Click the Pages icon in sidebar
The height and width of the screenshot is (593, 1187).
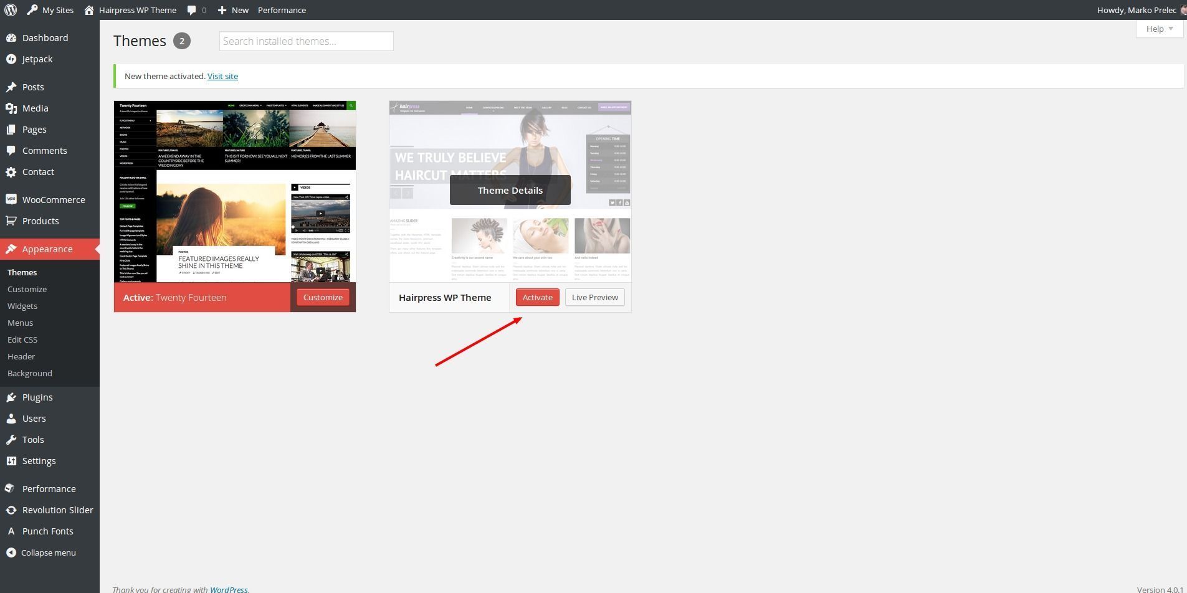click(x=11, y=130)
